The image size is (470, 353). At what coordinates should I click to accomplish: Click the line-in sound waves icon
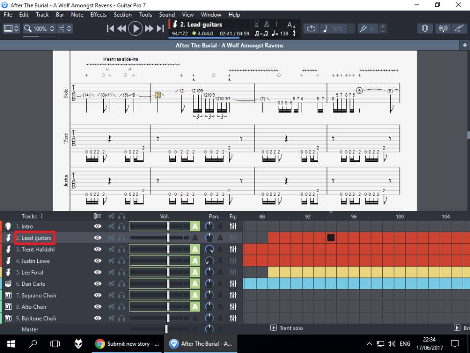(x=443, y=28)
